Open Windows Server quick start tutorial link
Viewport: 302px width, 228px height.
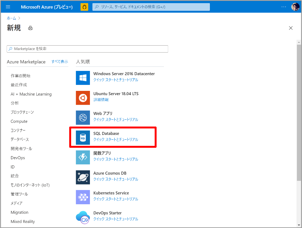116,80
